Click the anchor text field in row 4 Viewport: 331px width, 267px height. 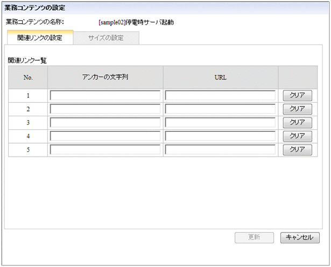click(105, 136)
